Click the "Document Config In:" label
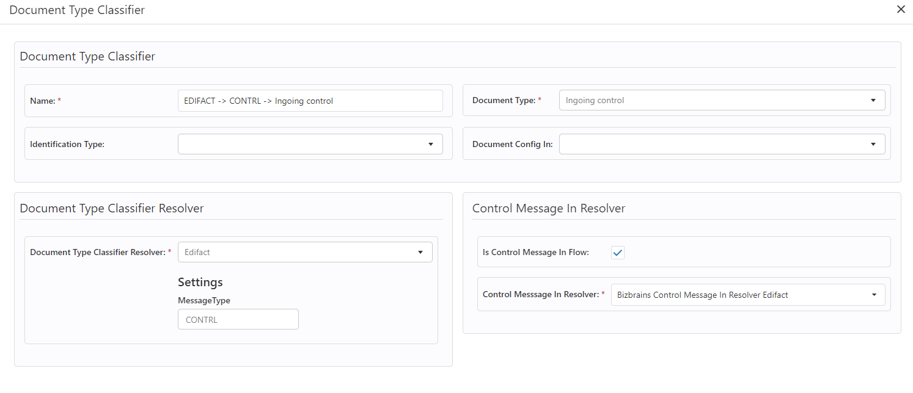The image size is (913, 393). (x=512, y=145)
